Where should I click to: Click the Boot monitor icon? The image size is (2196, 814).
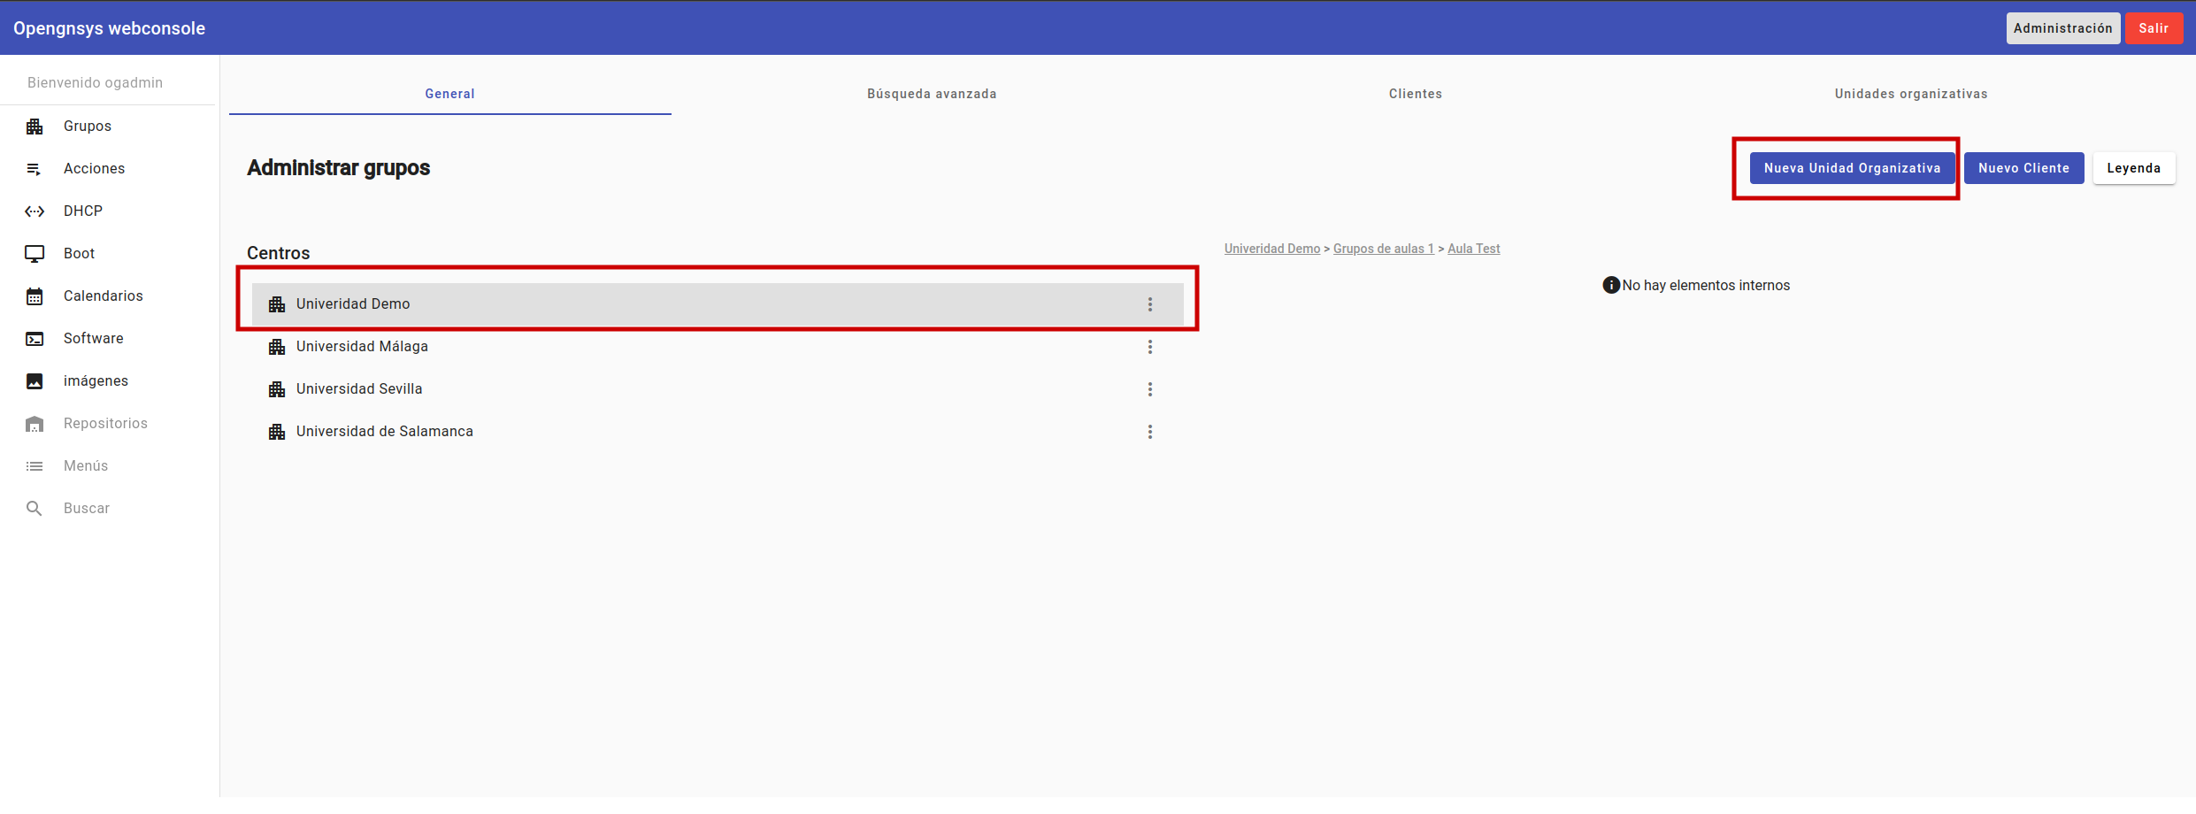coord(35,254)
